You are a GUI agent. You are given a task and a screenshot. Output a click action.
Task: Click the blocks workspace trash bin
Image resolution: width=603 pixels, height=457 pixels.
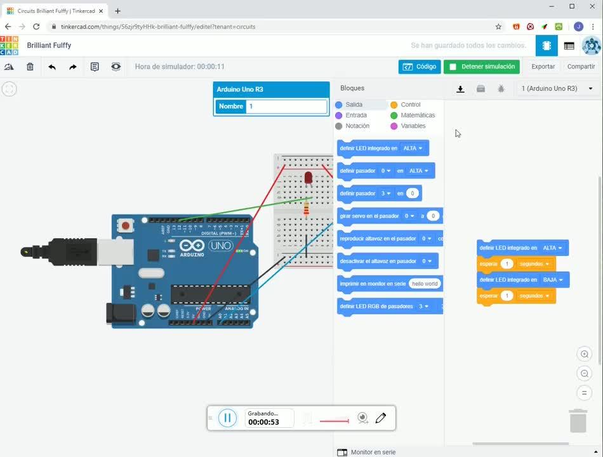tap(578, 421)
